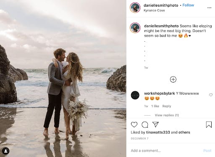Follow daniellesmithphoto

click(x=188, y=5)
